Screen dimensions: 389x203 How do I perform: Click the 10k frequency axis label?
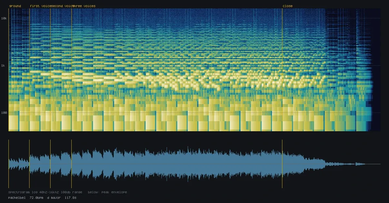click(x=4, y=18)
